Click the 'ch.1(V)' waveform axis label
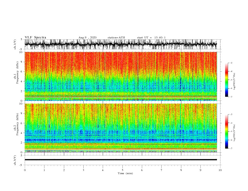The height and width of the screenshot is (191, 248). click(15, 44)
